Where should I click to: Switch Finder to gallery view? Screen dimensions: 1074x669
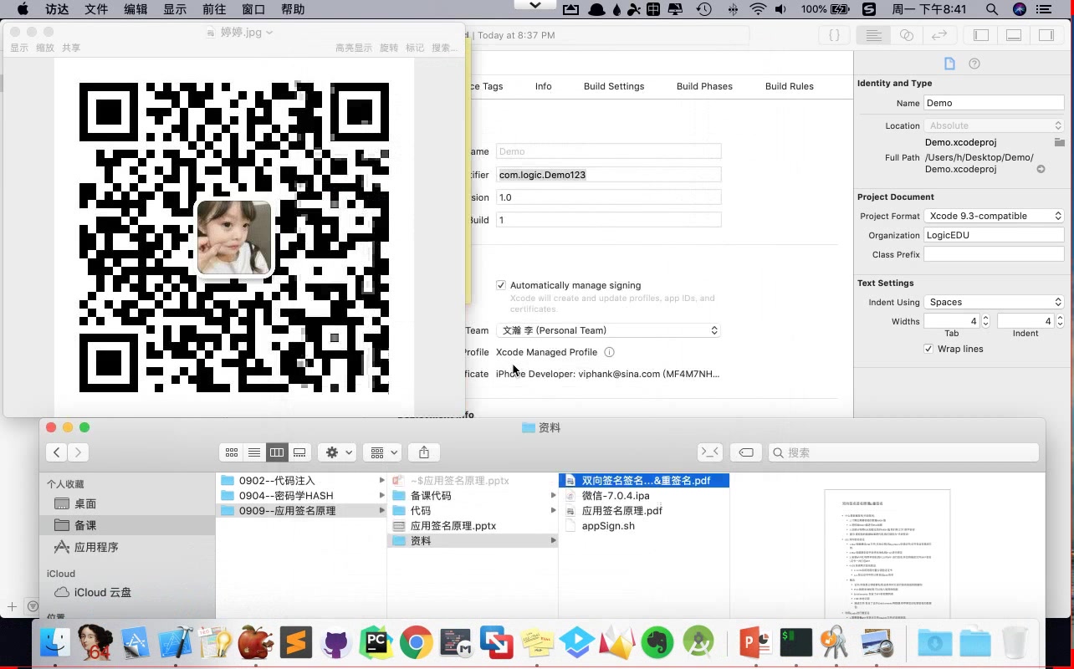tap(299, 452)
